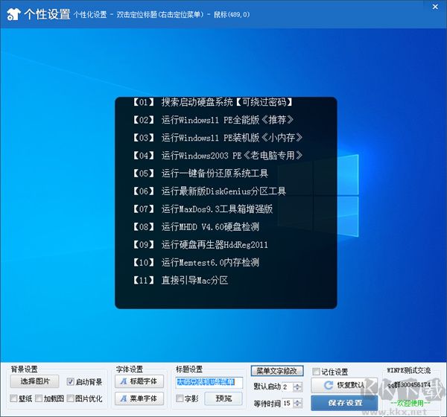Click the WINPE测试交流 label
Screen dimensions: 447x417
409,371
